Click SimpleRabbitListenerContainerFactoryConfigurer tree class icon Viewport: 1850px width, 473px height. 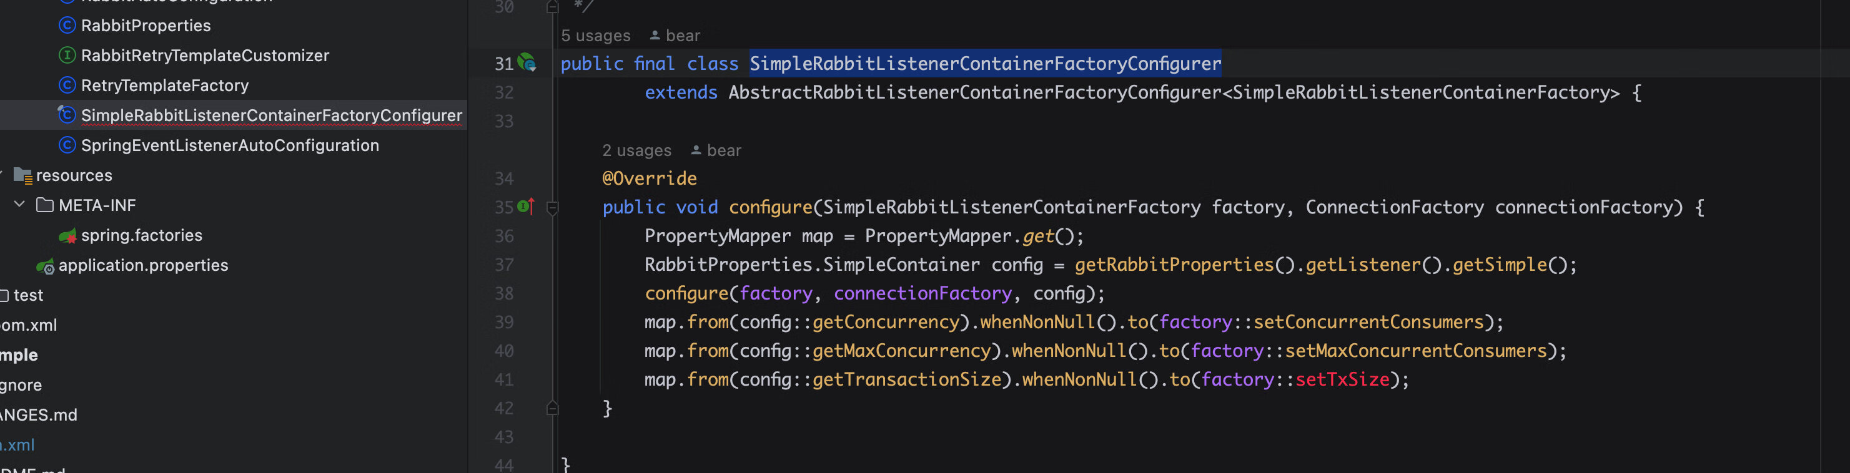click(67, 115)
